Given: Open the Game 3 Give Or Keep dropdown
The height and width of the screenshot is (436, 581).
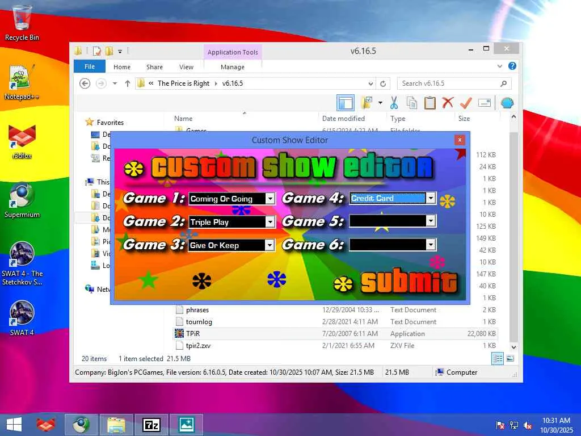Looking at the screenshot, I should [x=270, y=245].
